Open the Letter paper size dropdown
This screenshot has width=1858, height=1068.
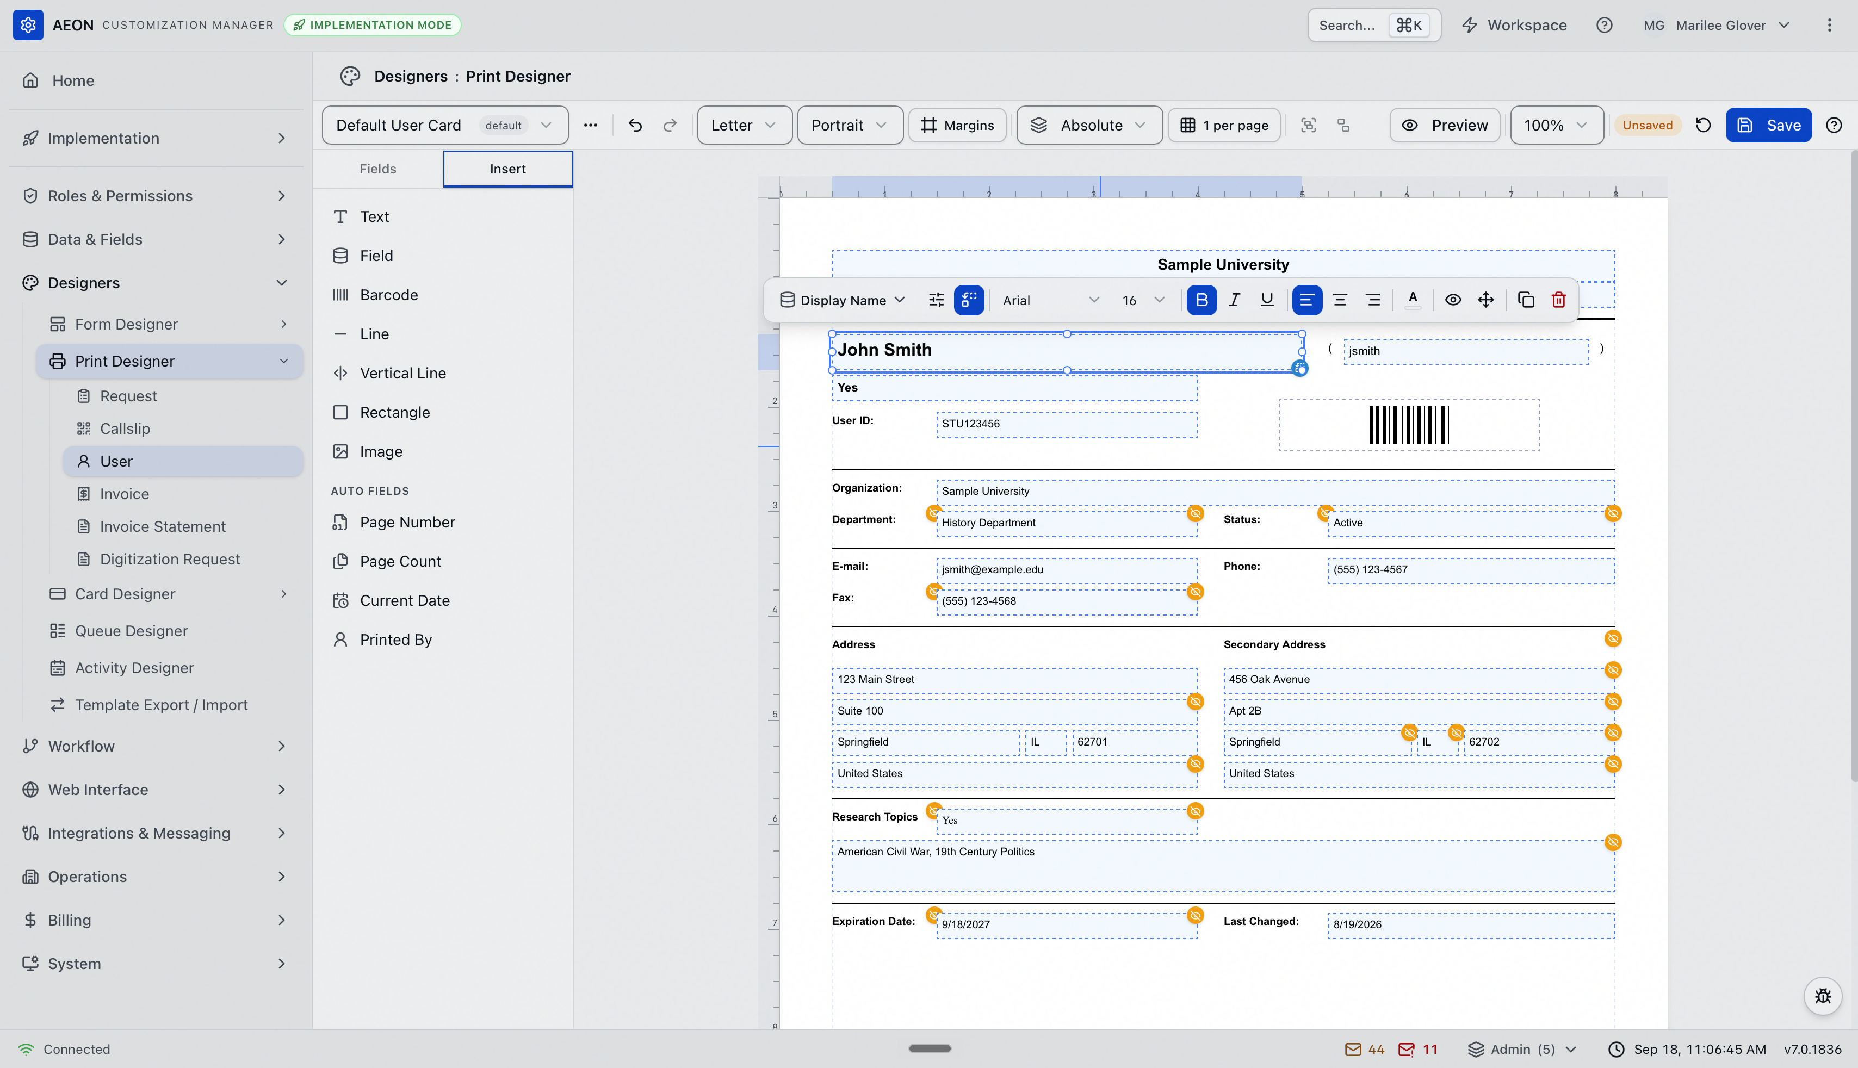[744, 126]
